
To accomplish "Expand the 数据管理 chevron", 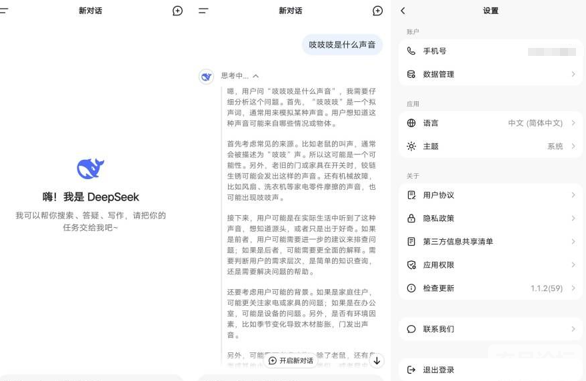I will click(x=573, y=74).
